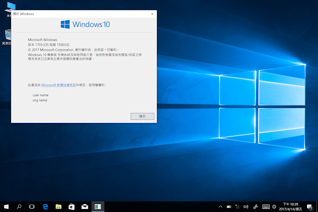Check battery status tray icon

pyautogui.click(x=229, y=207)
